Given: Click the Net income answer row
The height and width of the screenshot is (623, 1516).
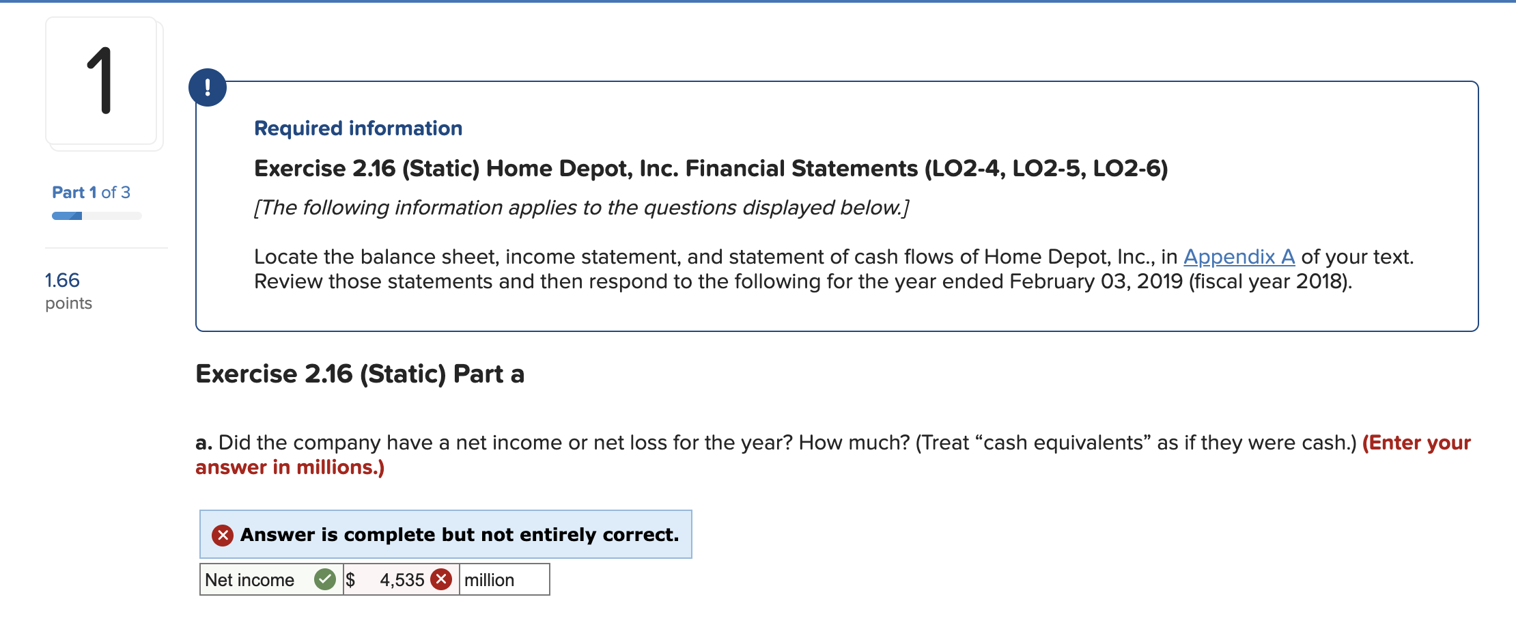Looking at the screenshot, I should click(x=374, y=579).
